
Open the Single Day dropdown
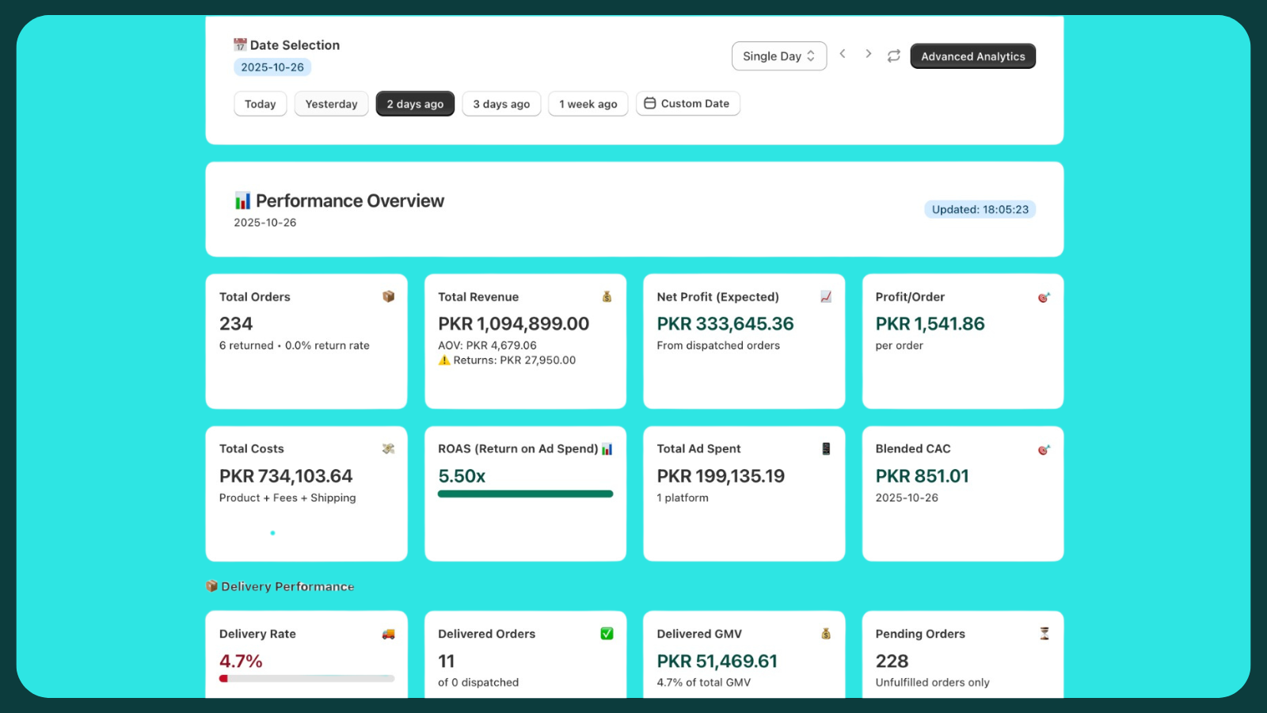(778, 55)
